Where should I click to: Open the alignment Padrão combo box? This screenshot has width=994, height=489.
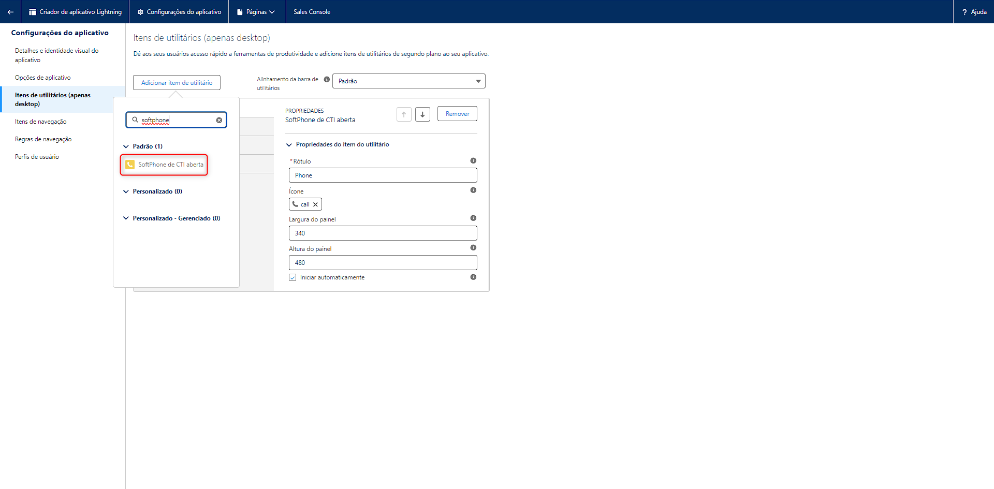pyautogui.click(x=409, y=81)
